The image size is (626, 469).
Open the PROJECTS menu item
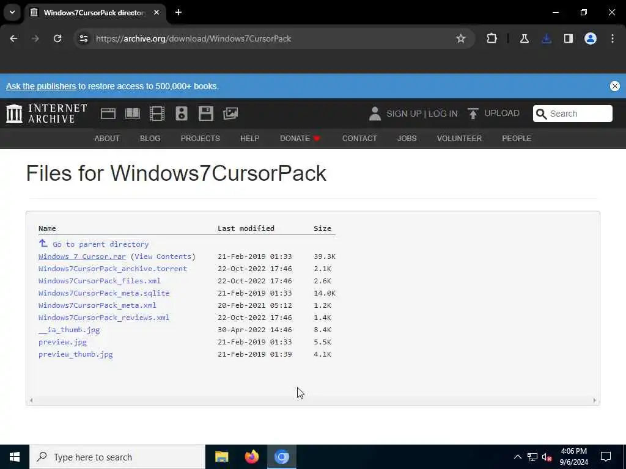(201, 139)
